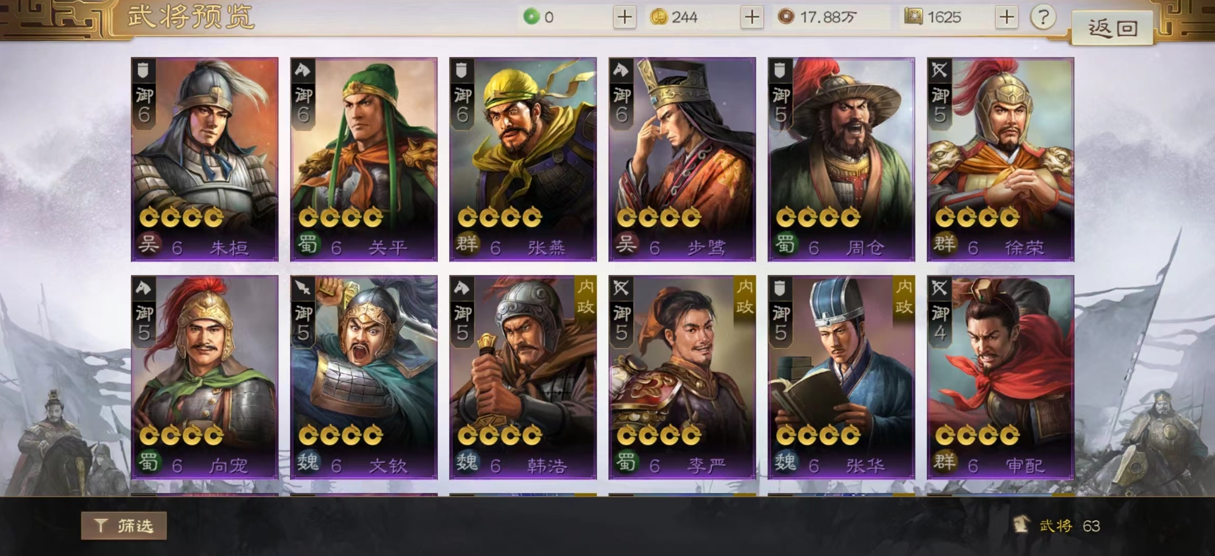Select the 步骘 general card

point(682,159)
